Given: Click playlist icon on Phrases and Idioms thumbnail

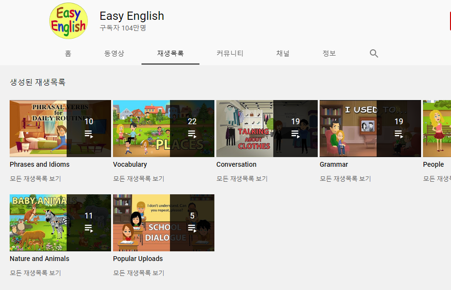Looking at the screenshot, I should tap(88, 134).
